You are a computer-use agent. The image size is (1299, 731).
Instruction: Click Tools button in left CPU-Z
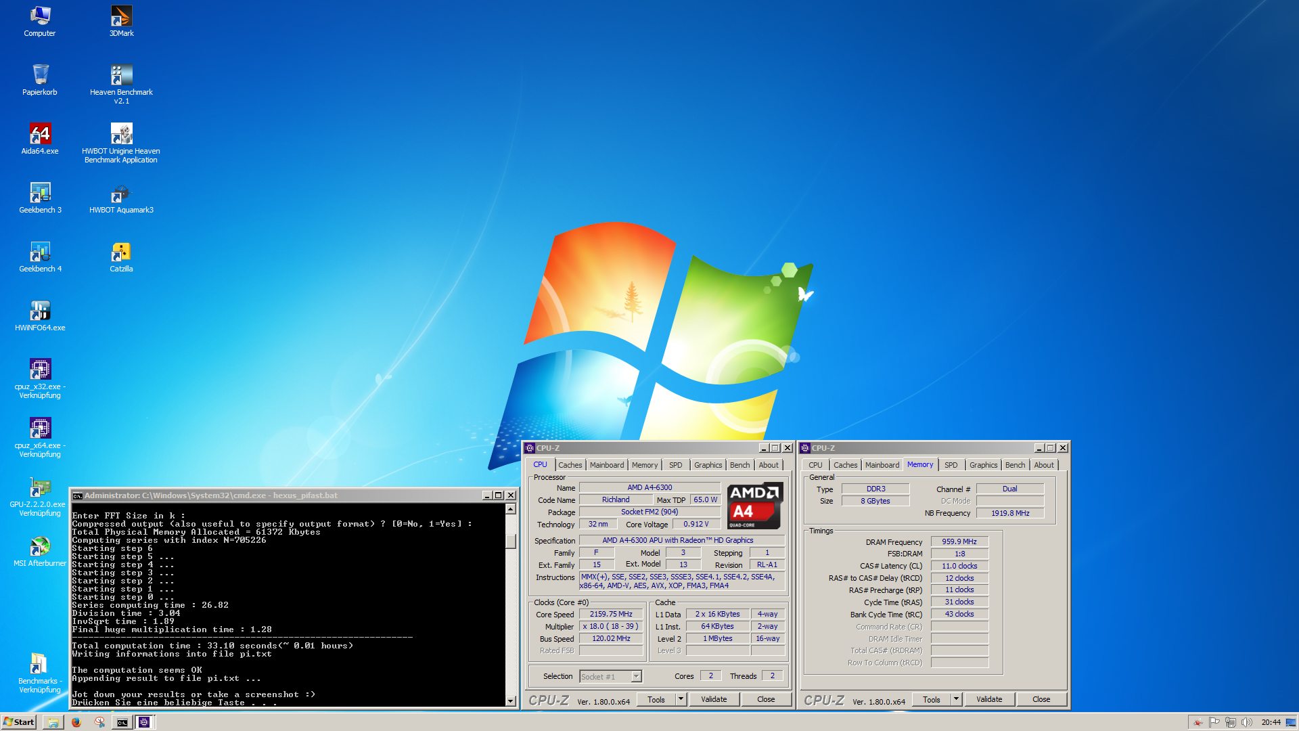click(656, 700)
